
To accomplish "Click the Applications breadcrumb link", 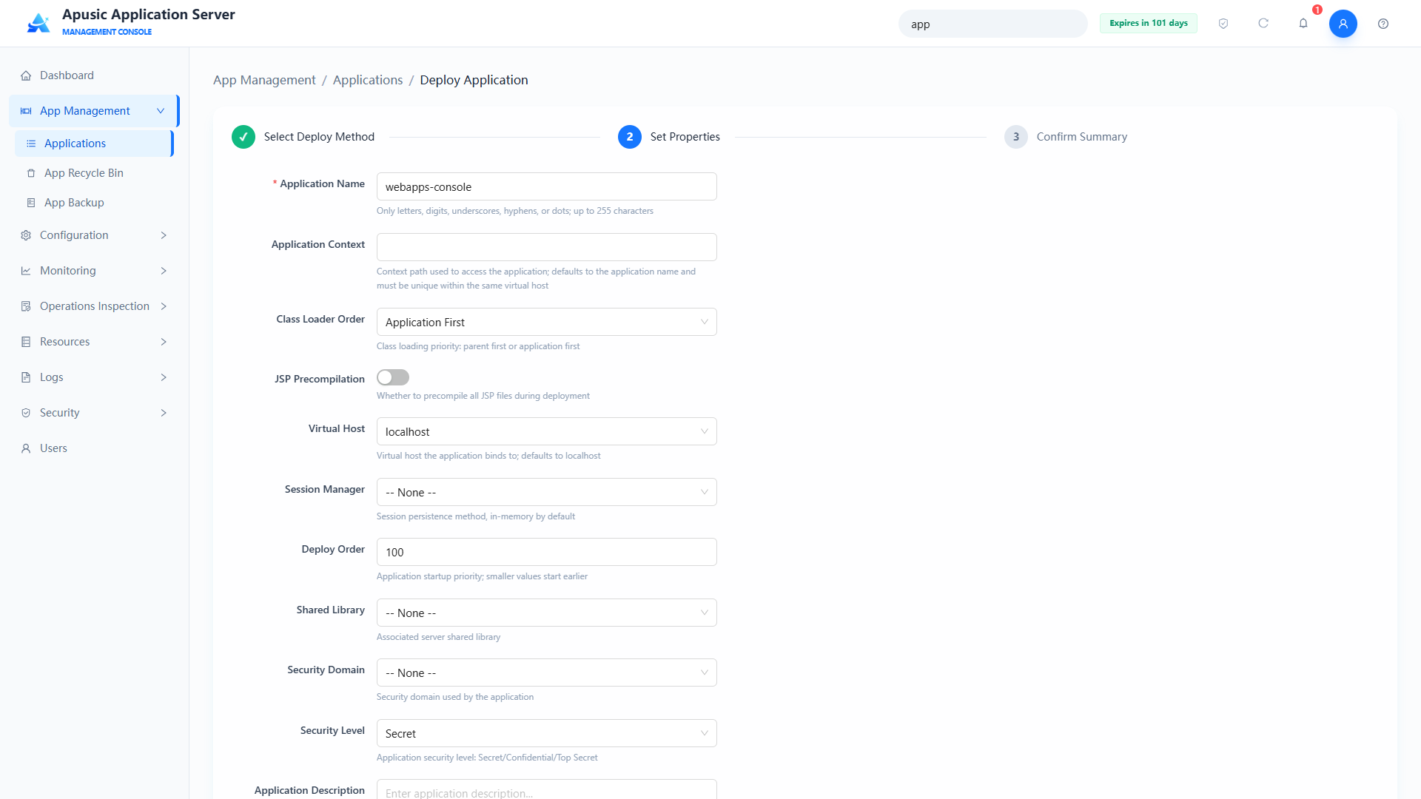I will click(x=368, y=80).
